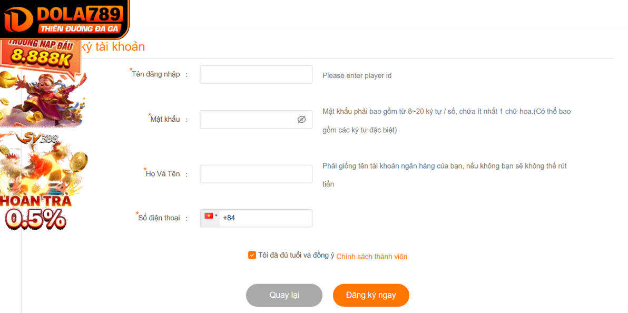The image size is (628, 313).
Task: Click the DOLA789 logo
Action: click(64, 19)
